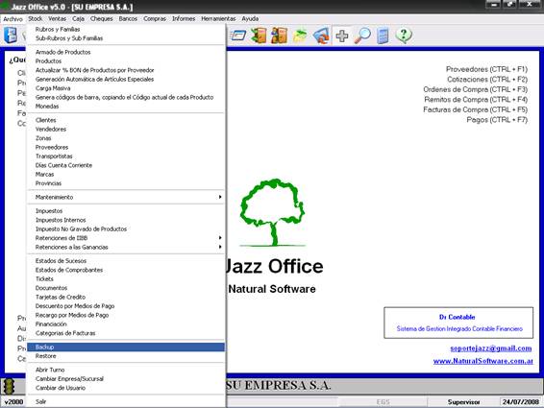This screenshot has height=408, width=544.
Task: Open the soportejazz@gmail.com link
Action: point(491,348)
